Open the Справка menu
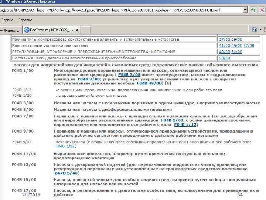The image size is (266, 200). pos(25,20)
